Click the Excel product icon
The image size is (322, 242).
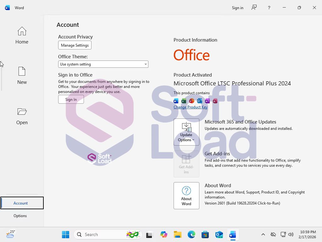(184, 101)
